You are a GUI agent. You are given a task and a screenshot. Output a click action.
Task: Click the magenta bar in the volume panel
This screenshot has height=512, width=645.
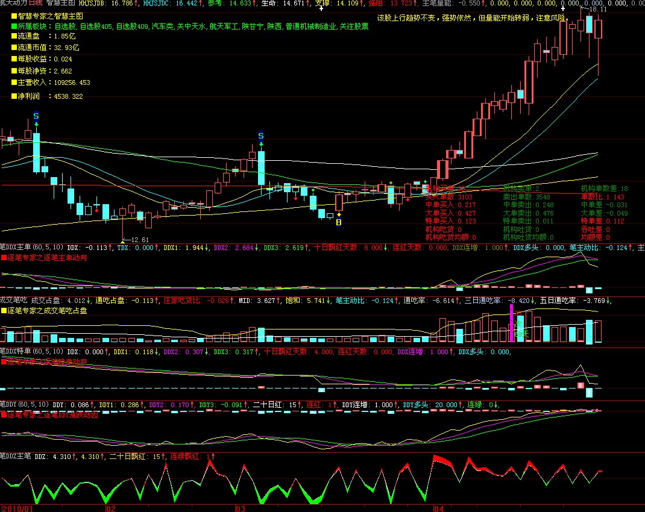511,323
